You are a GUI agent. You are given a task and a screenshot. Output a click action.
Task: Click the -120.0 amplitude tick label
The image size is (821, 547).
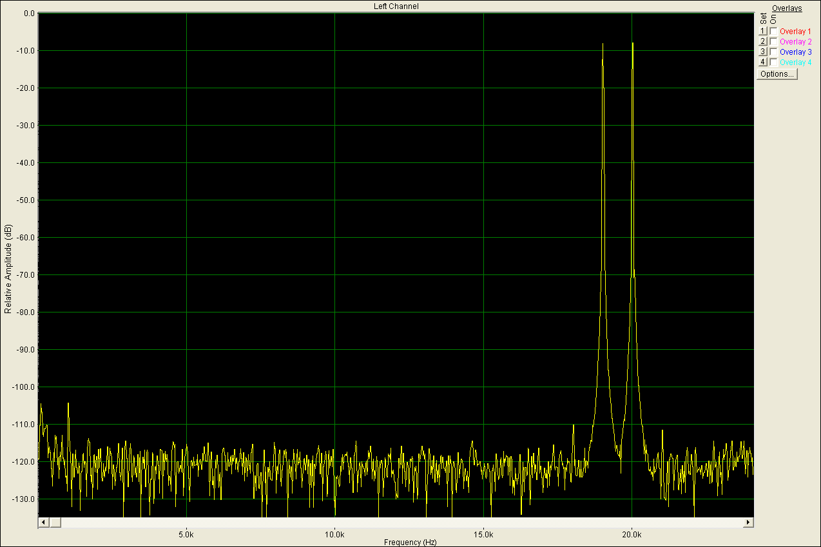[x=24, y=462]
